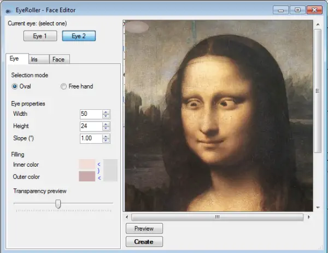Viewport: 328px width, 253px height.
Task: Click the Create button
Action: [144, 242]
